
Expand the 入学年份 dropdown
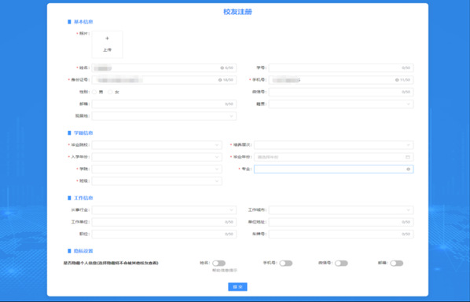point(156,157)
